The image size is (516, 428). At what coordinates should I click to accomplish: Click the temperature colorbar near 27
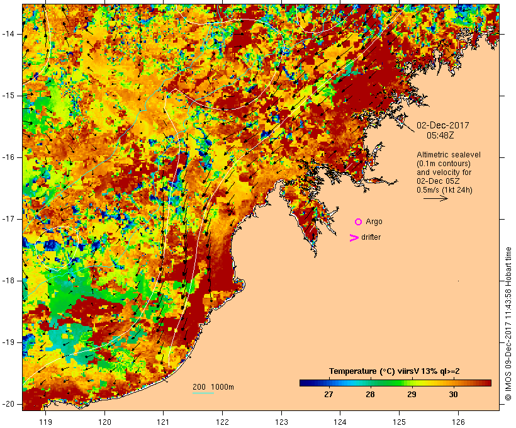(x=328, y=383)
